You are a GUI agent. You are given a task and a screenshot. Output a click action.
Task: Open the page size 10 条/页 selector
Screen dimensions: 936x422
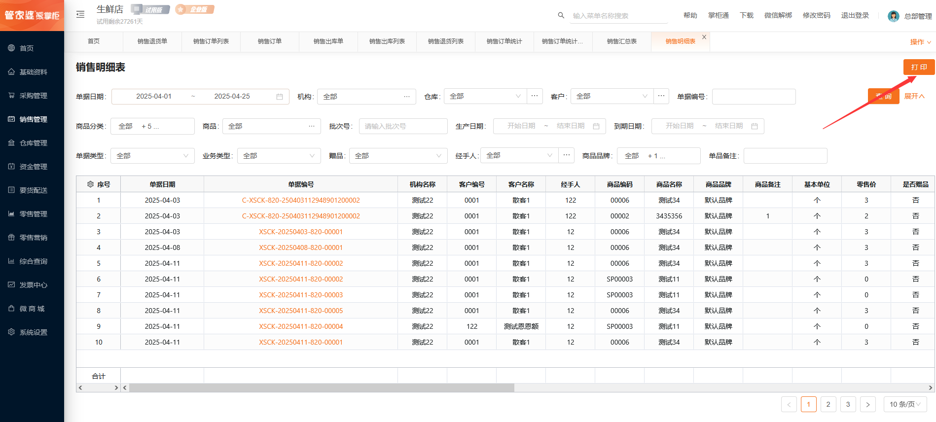[905, 404]
